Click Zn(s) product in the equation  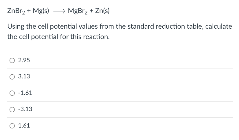pyautogui.click(x=102, y=11)
